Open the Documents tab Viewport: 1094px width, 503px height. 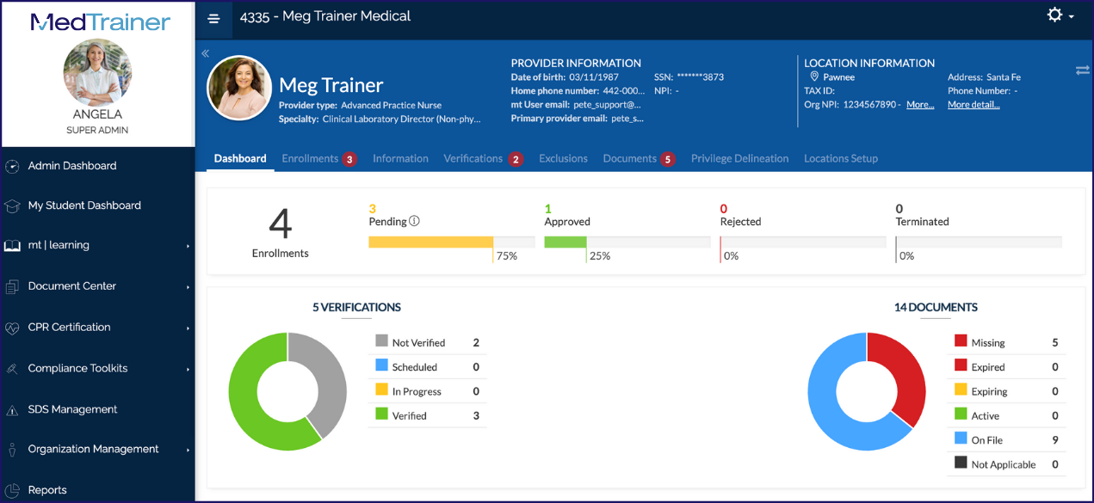tap(630, 158)
